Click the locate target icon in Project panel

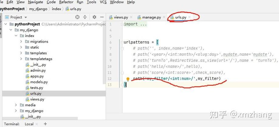[77, 17]
